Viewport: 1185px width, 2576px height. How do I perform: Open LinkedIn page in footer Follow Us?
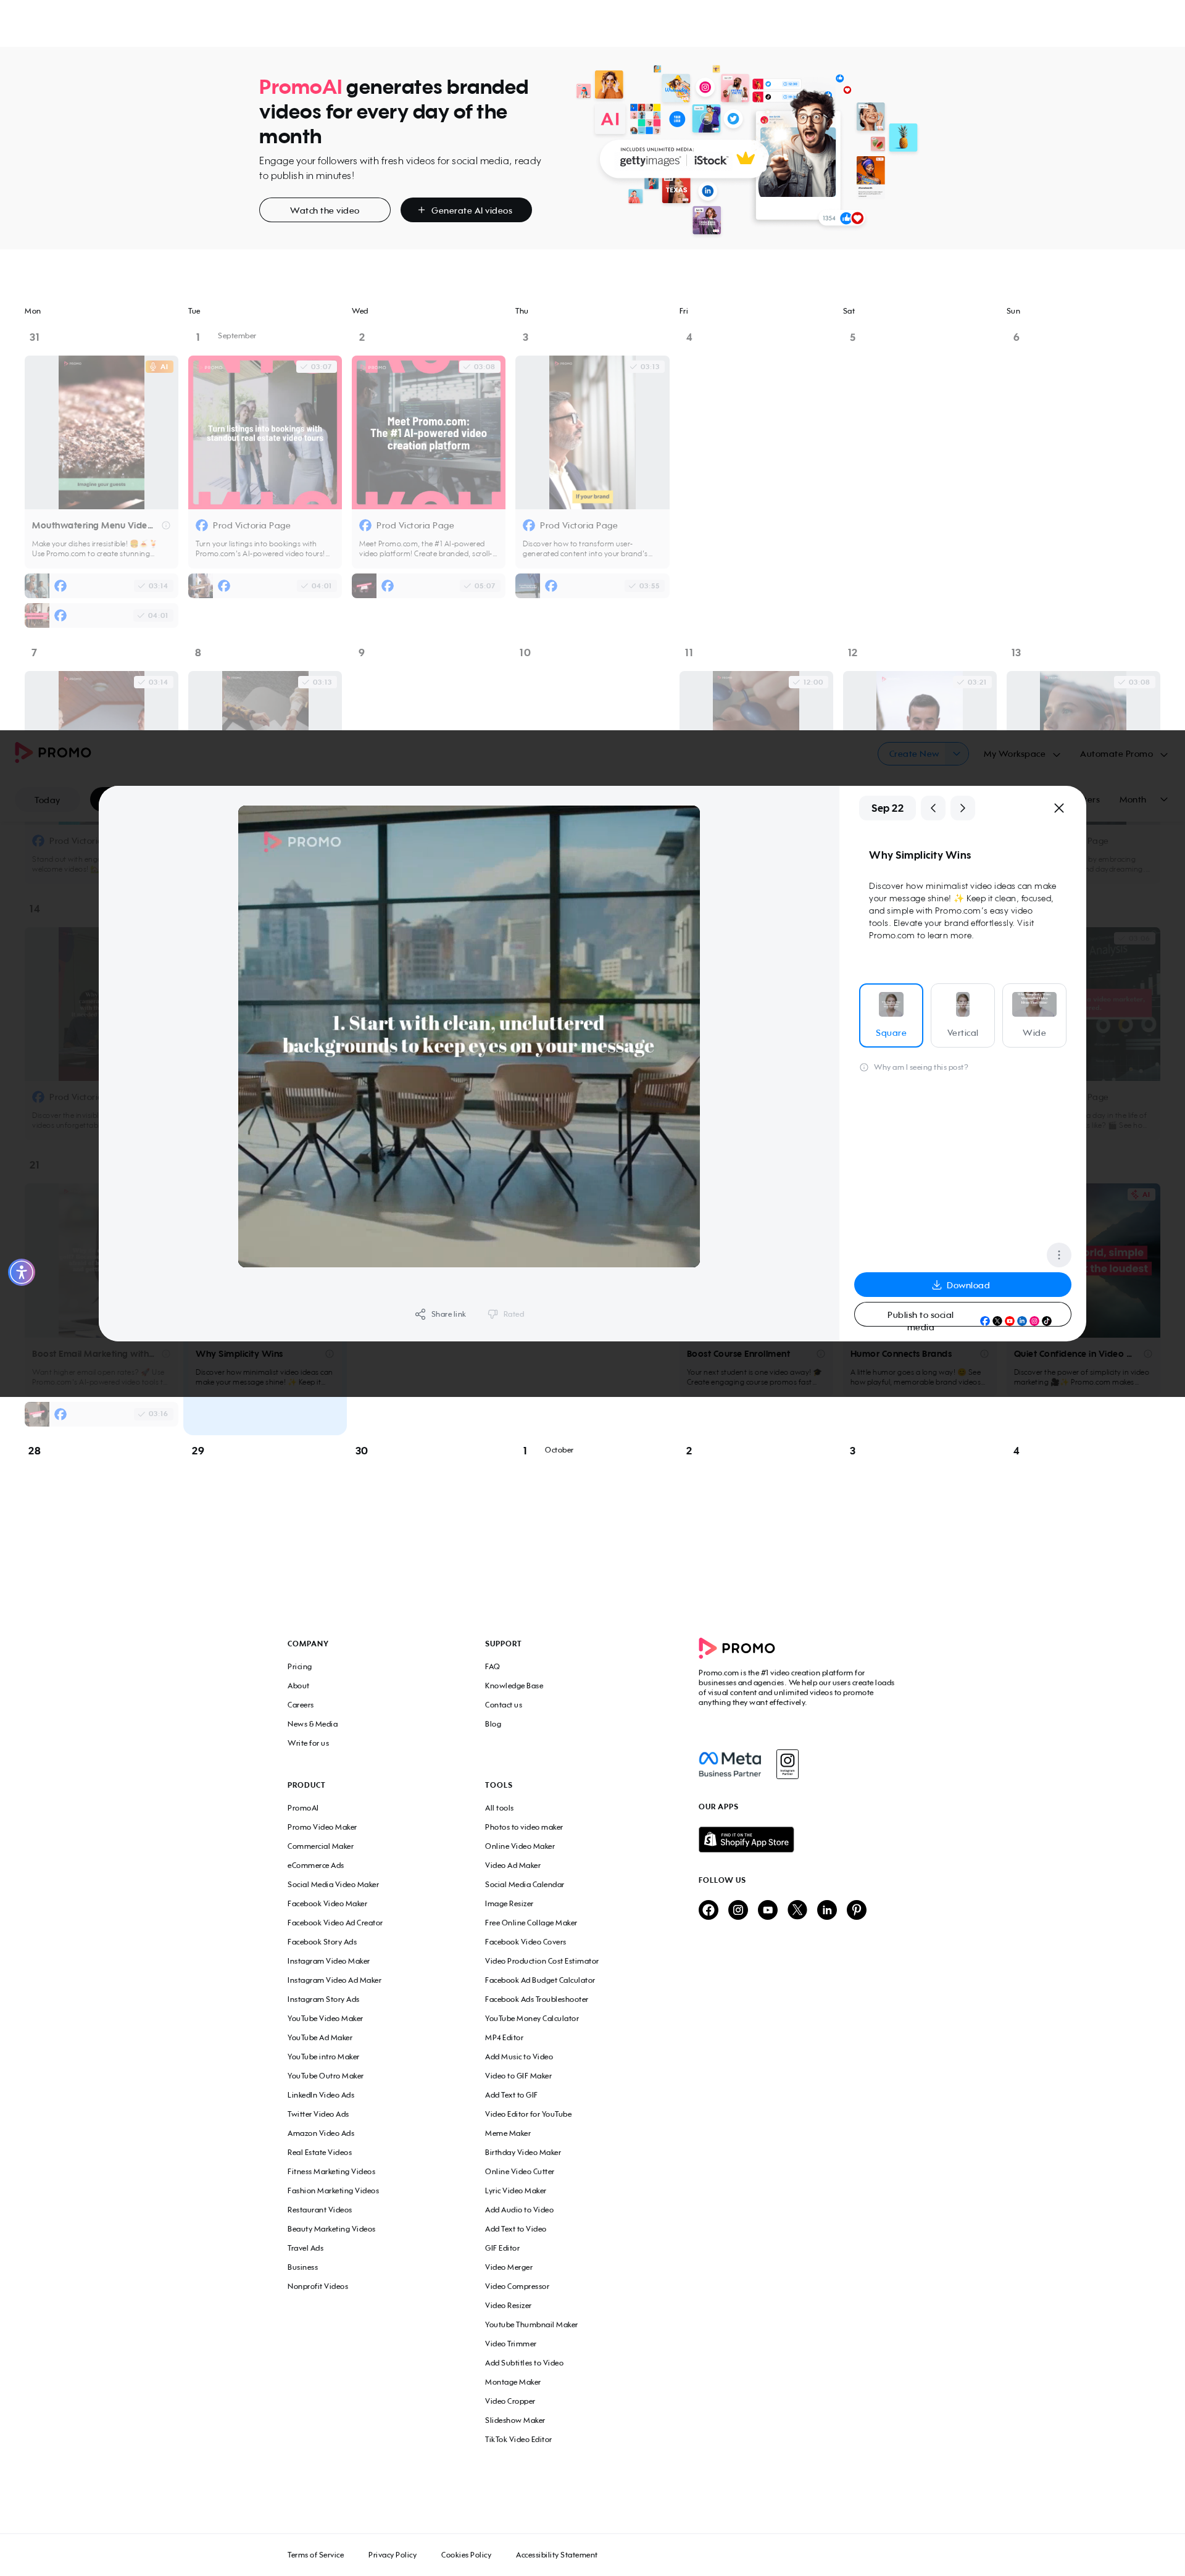pos(827,1910)
